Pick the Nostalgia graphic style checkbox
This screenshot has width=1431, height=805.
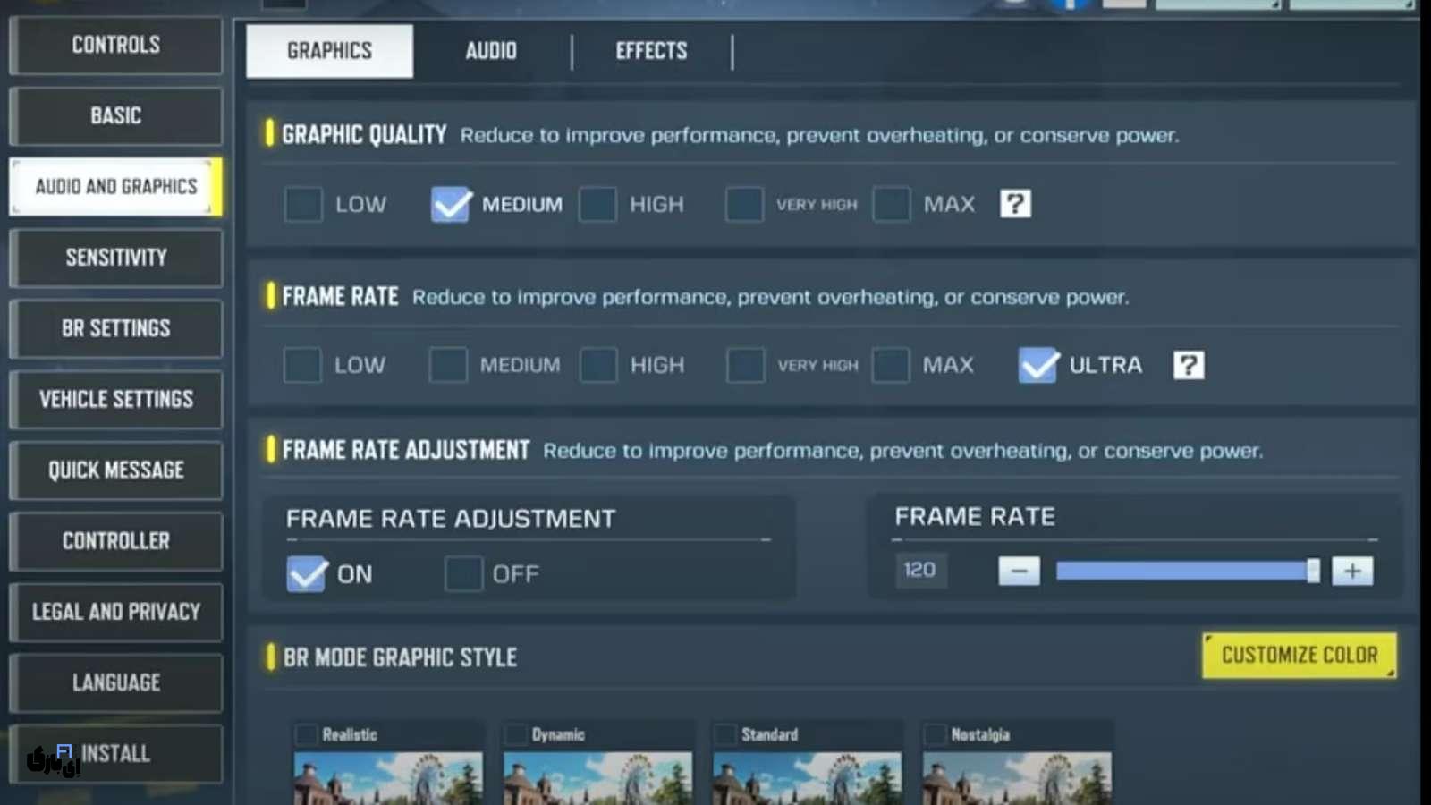pyautogui.click(x=935, y=734)
